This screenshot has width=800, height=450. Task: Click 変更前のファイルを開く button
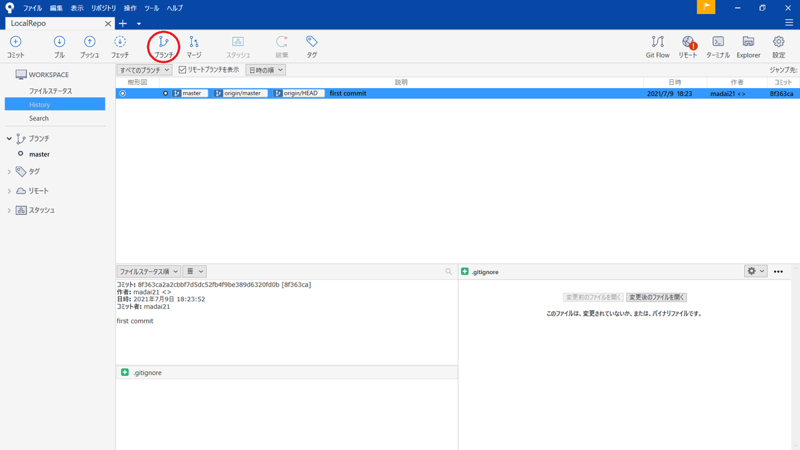click(593, 297)
